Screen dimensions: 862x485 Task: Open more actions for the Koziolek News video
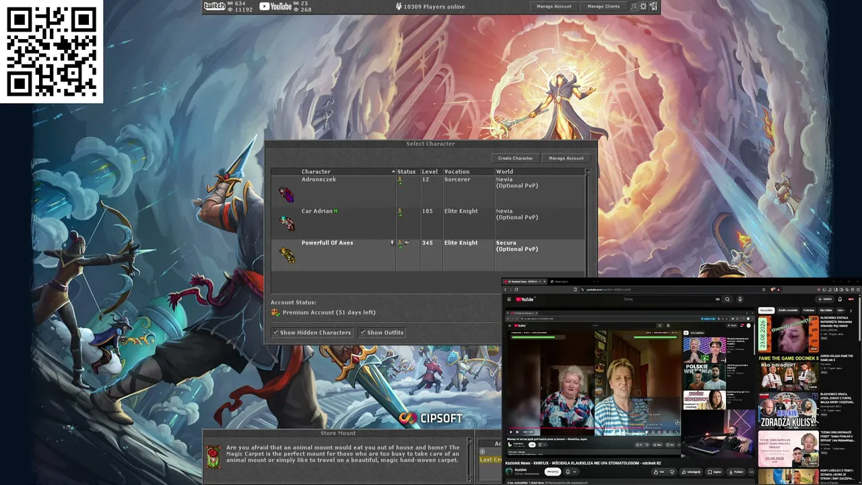pos(752,472)
